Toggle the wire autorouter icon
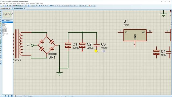 pyautogui.click(x=80, y=6)
